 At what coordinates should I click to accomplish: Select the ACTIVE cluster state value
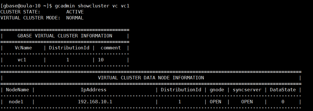[x=75, y=12]
